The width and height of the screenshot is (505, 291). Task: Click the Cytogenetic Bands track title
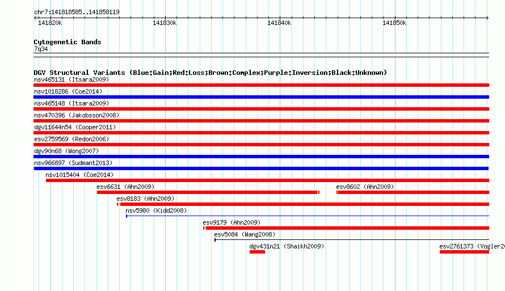[68, 42]
